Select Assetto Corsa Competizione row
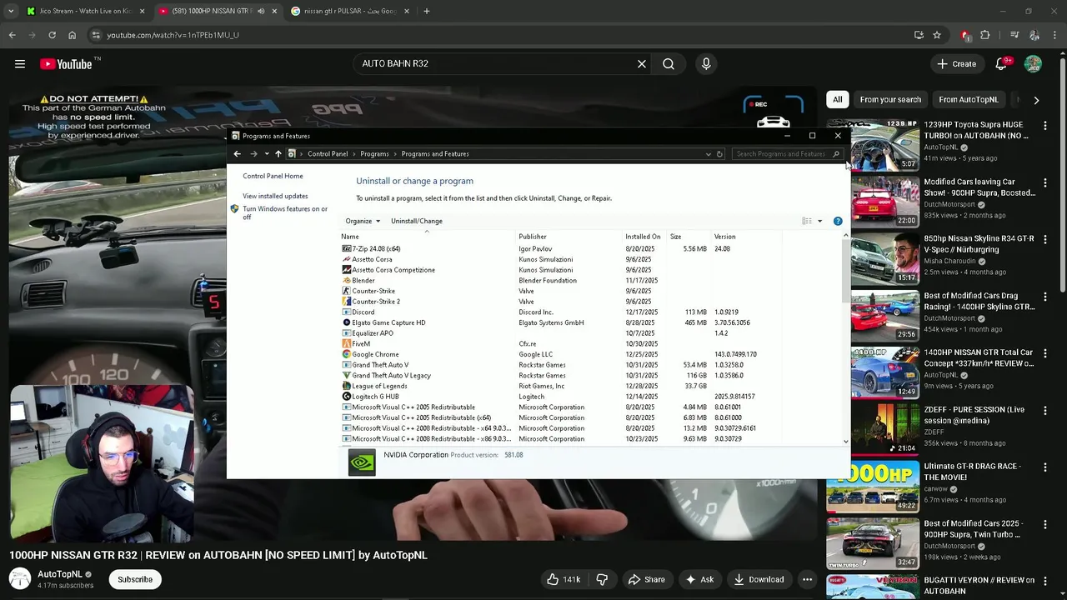This screenshot has height=600, width=1067. pyautogui.click(x=561, y=270)
